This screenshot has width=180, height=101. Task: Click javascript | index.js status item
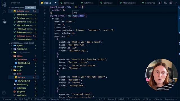click(59, 99)
